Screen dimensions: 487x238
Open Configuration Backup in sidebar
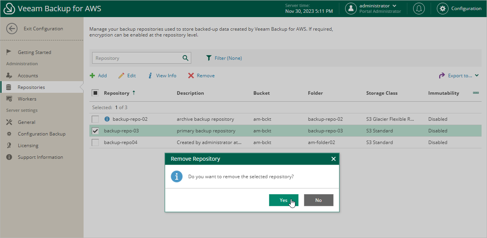[42, 134]
